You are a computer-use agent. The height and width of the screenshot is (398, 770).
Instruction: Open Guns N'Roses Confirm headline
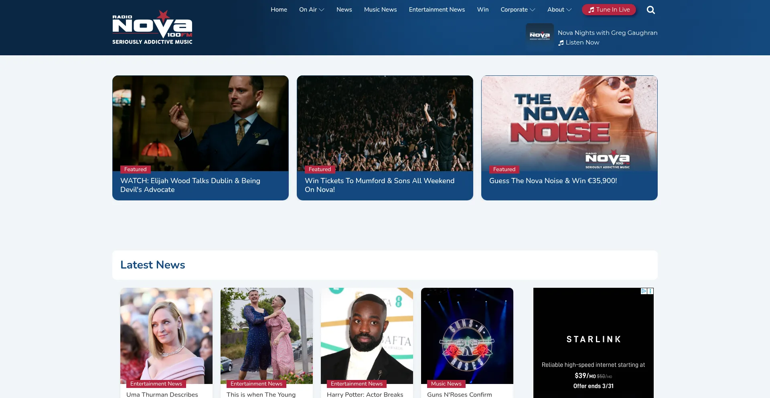coord(460,394)
